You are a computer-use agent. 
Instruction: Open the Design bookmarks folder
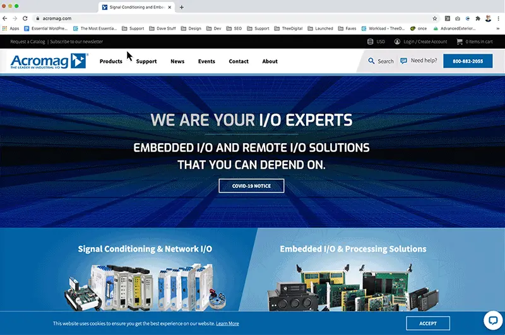[191, 28]
